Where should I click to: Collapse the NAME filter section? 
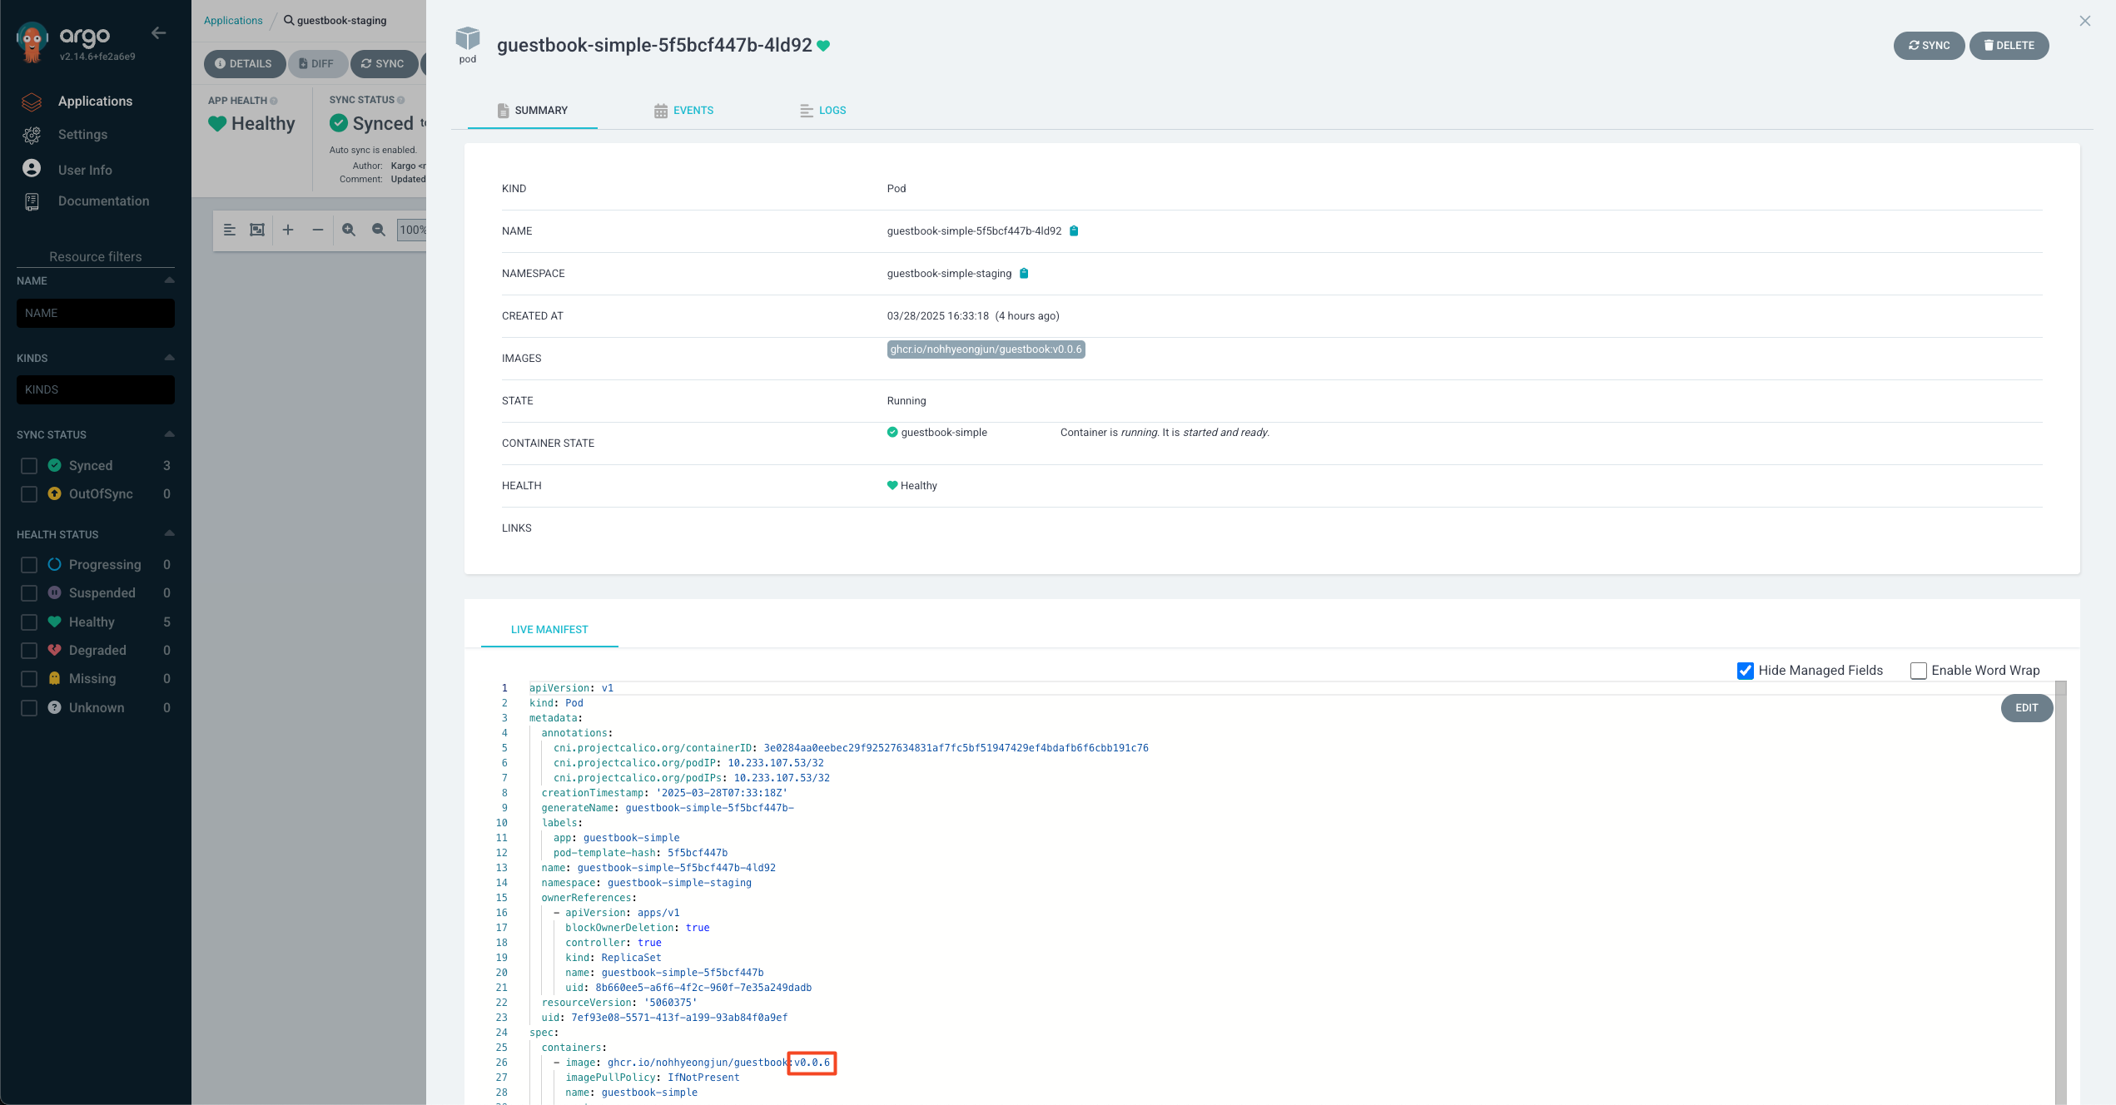[x=169, y=280]
